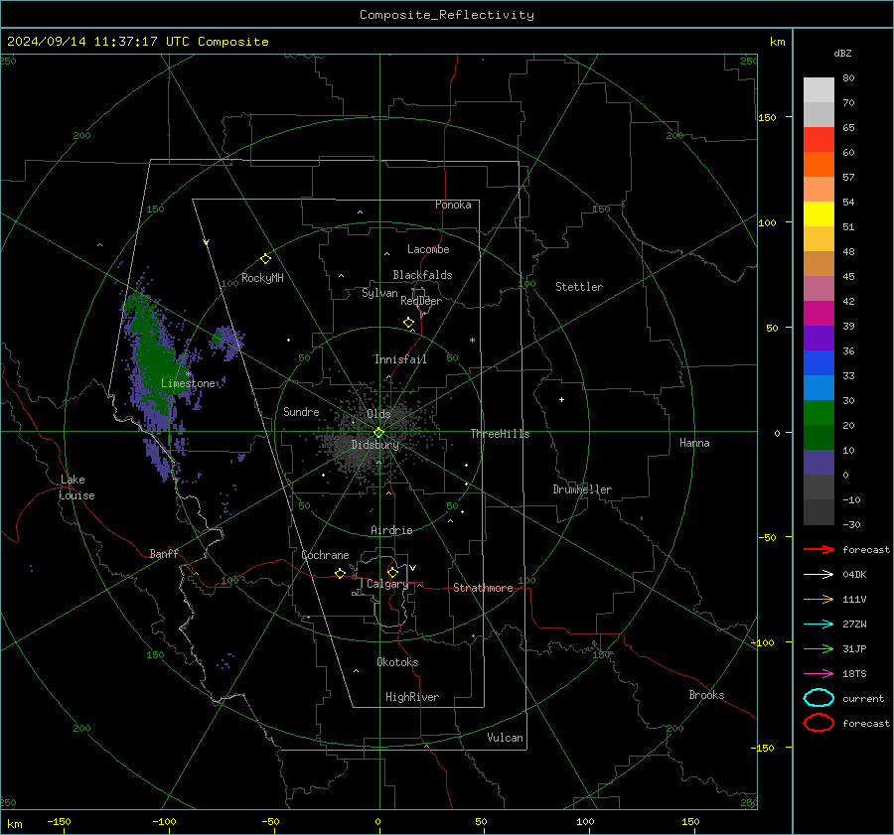894x835 pixels.
Task: Click the orange 111V arrow in legend
Action: pos(819,599)
